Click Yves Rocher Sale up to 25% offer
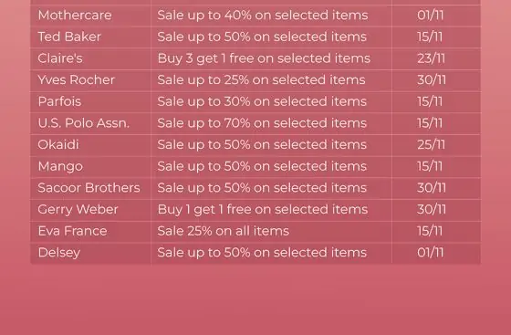 261,79
